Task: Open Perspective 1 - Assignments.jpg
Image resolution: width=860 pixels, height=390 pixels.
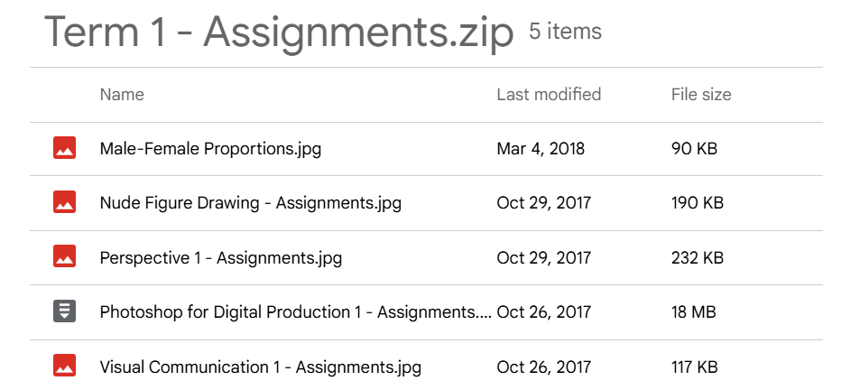Action: (221, 258)
